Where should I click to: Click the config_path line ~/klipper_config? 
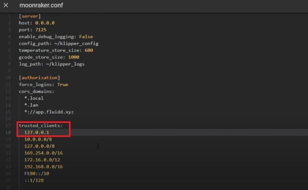pos(58,43)
